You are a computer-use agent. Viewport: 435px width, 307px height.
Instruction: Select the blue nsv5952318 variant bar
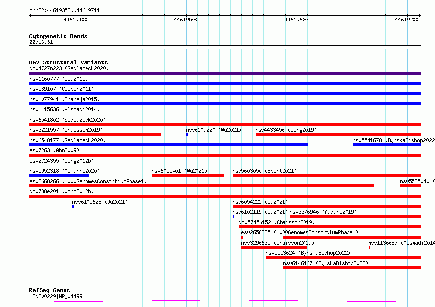(x=59, y=176)
